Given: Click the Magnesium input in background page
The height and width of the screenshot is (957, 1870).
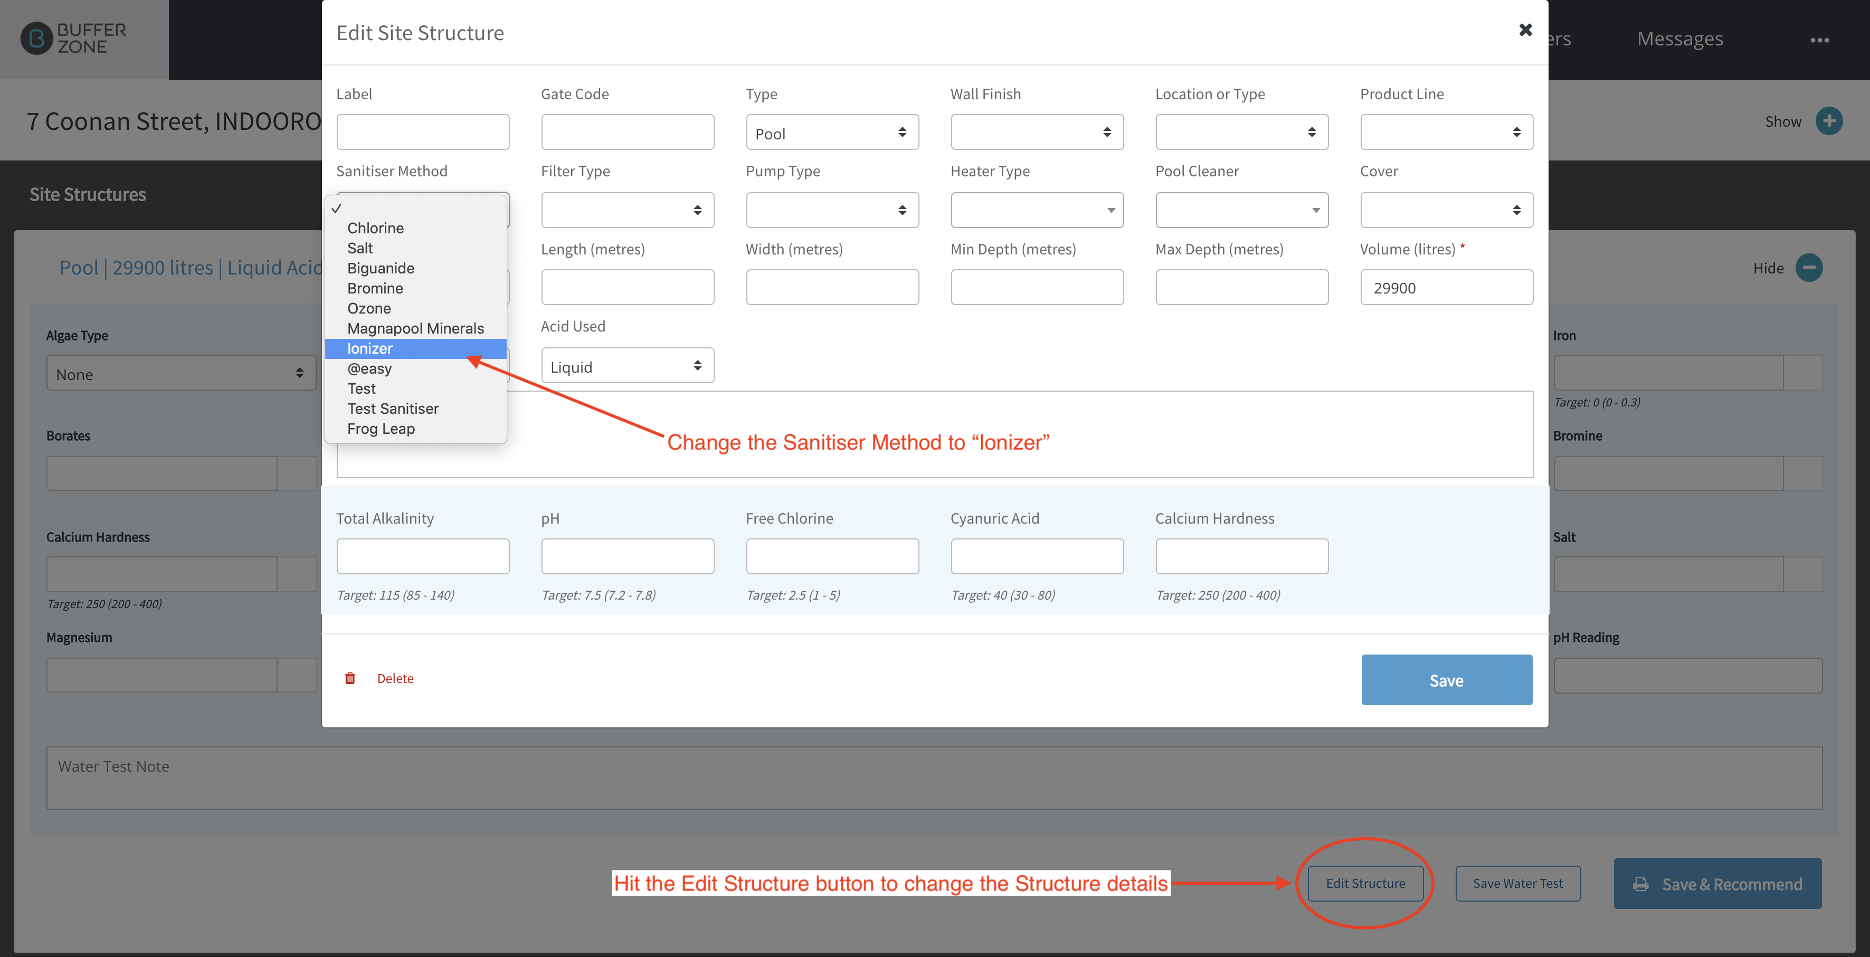Looking at the screenshot, I should click(162, 675).
